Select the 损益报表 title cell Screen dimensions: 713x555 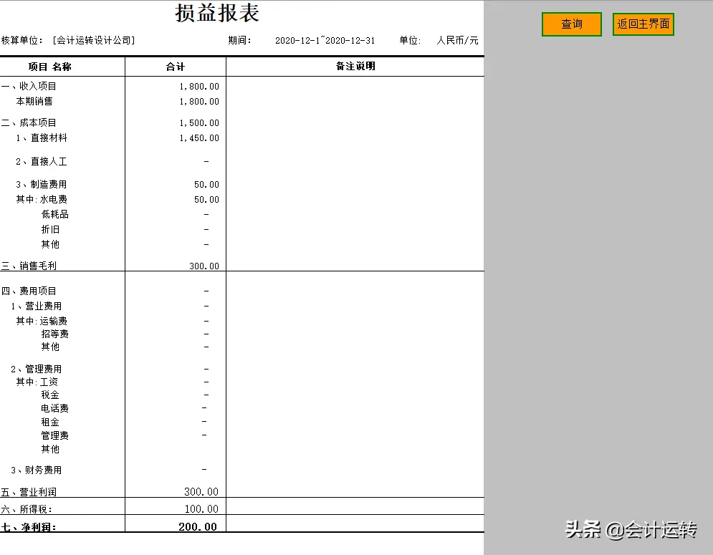(217, 14)
